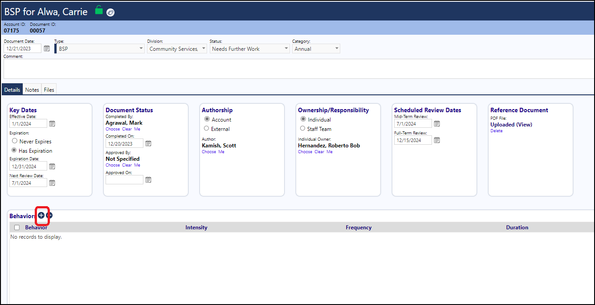This screenshot has width=595, height=305.
Task: Tick the Behaviors table select-all checkbox
Action: [17, 228]
